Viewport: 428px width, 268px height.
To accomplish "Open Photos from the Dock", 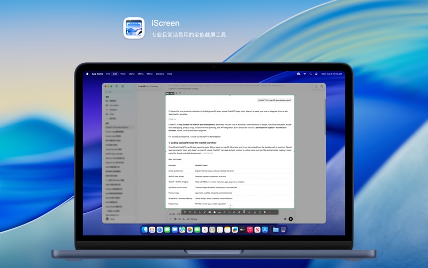I will [x=190, y=230].
